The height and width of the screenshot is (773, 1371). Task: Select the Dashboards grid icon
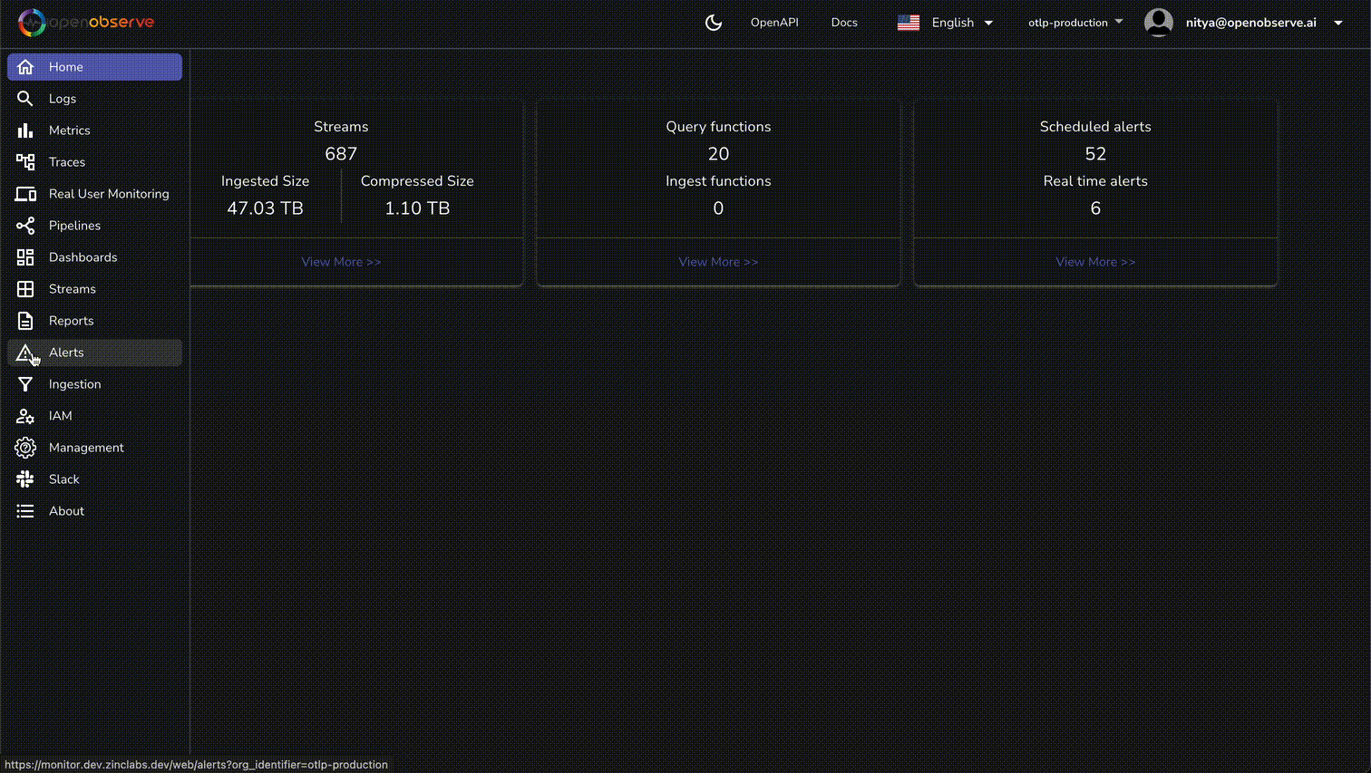pos(26,256)
